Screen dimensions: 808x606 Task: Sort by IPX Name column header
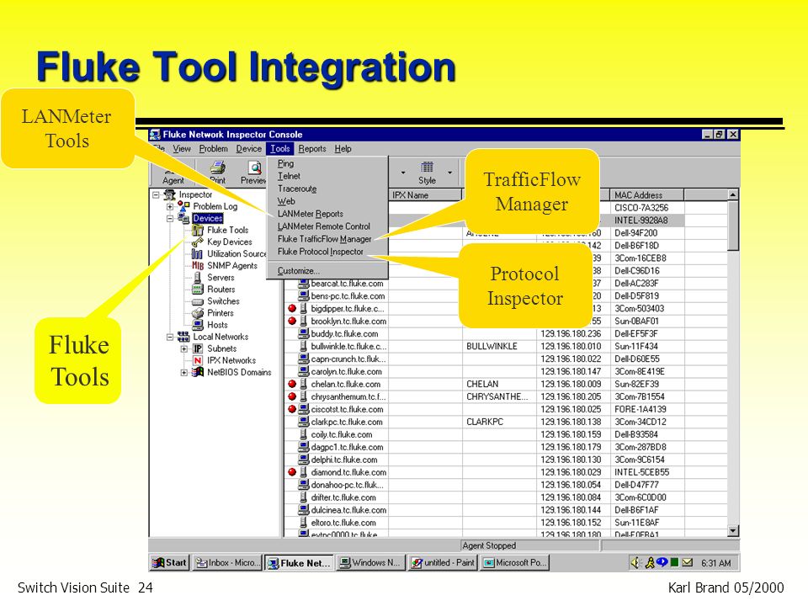(x=425, y=194)
